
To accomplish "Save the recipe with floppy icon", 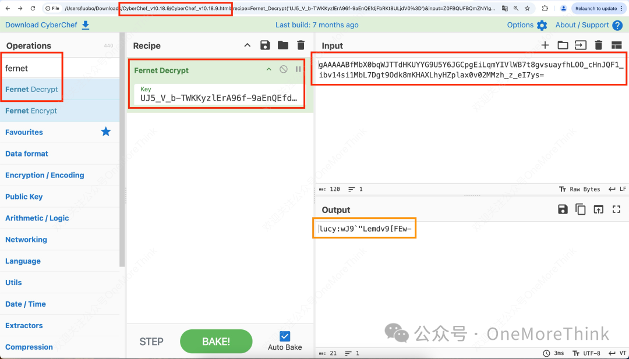I will click(x=265, y=45).
